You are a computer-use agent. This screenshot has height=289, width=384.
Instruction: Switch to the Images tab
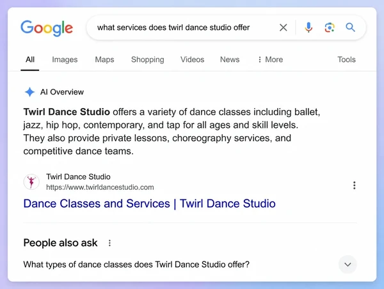[65, 59]
